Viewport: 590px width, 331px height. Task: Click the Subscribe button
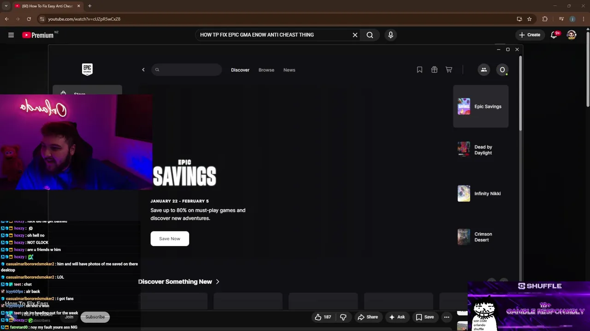point(95,317)
